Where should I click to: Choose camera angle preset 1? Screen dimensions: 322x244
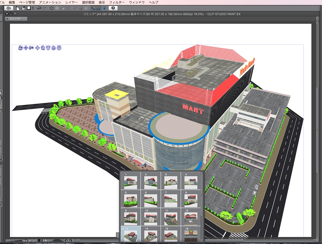[x=131, y=181]
